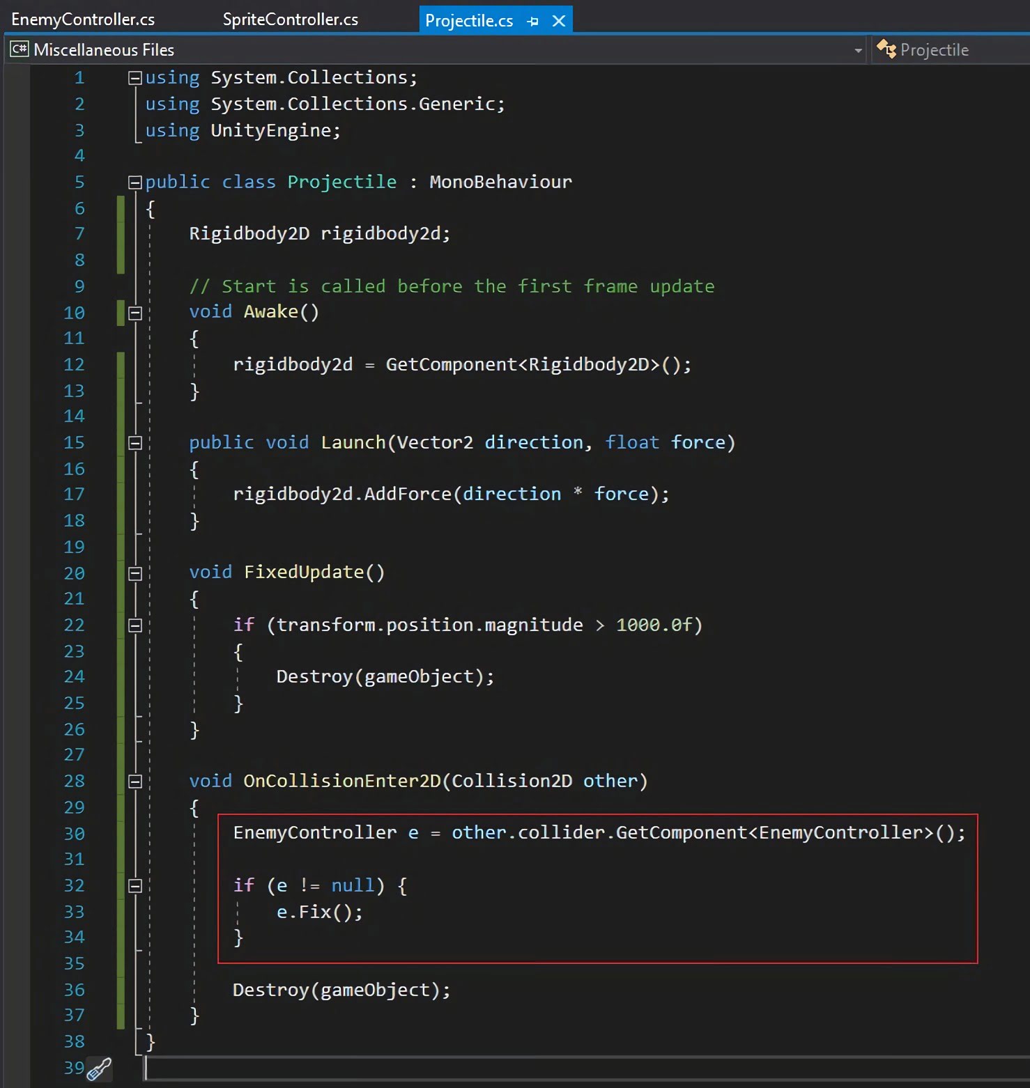The width and height of the screenshot is (1030, 1088).
Task: Collapse the using directives block at line 1
Action: tap(135, 78)
